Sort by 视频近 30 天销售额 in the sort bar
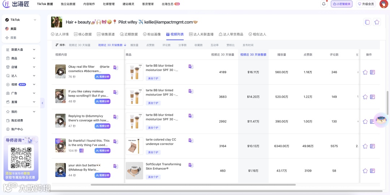The image size is (390, 195). tap(112, 45)
